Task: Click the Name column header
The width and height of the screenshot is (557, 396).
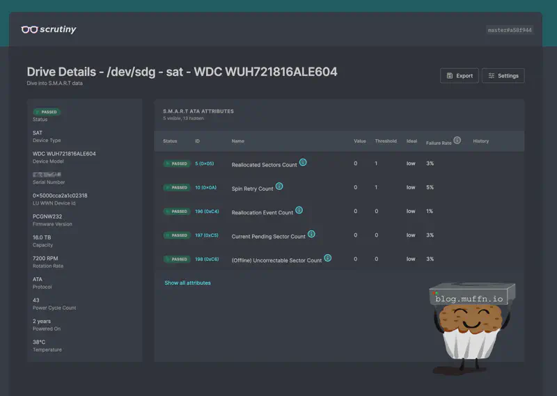Action: click(x=238, y=141)
